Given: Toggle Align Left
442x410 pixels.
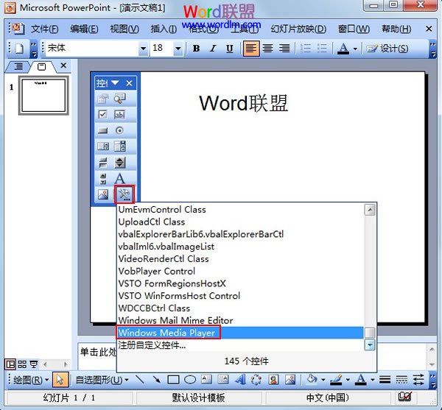Looking at the screenshot, I should click(251, 49).
